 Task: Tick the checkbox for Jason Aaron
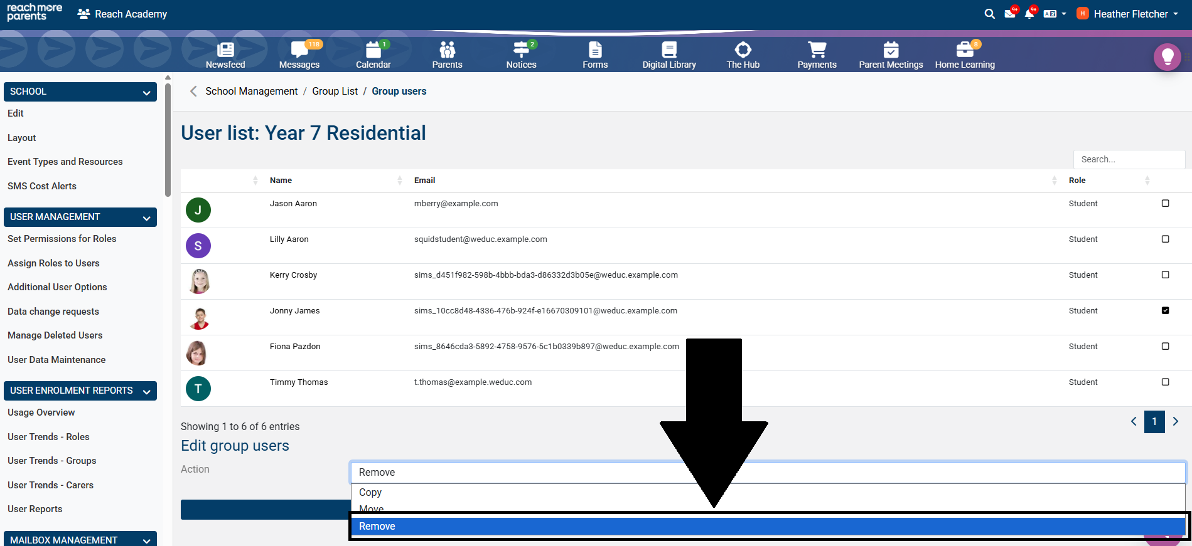pyautogui.click(x=1165, y=203)
